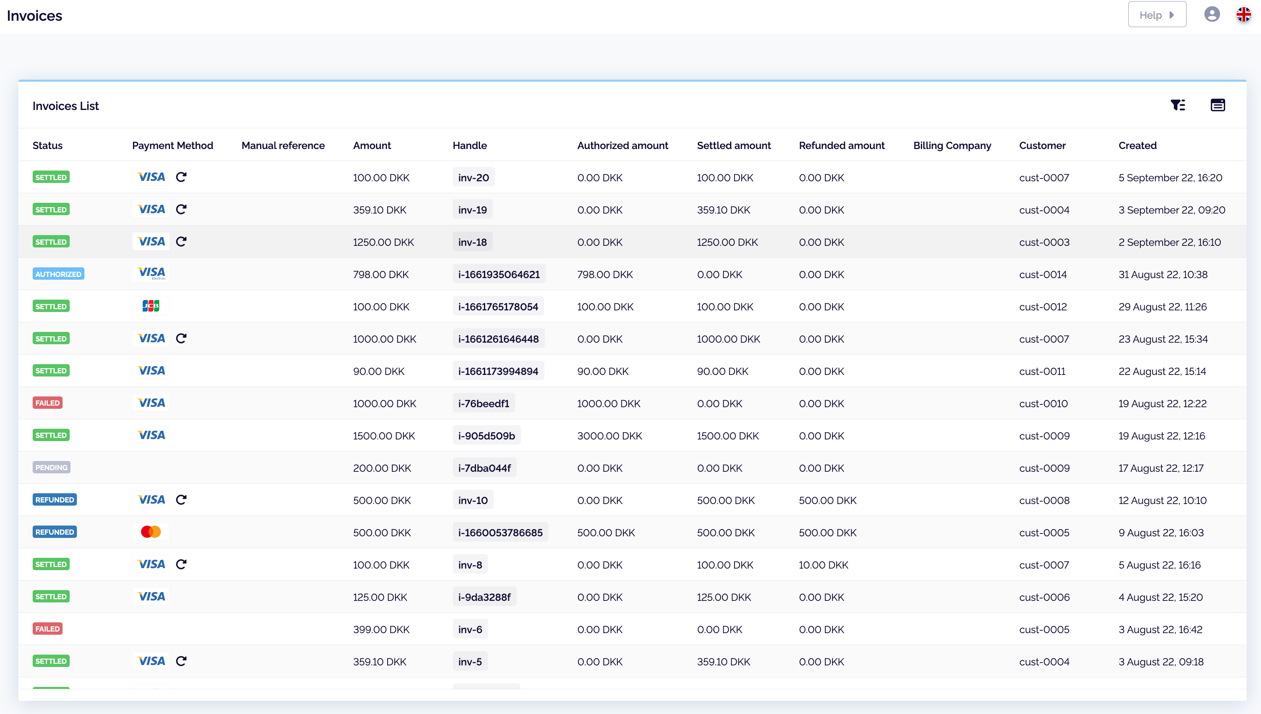The height and width of the screenshot is (714, 1261).
Task: Open invoice handle inv-6
Action: pos(470,630)
